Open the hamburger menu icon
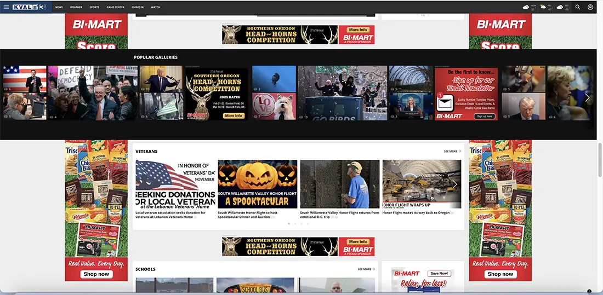Screen dimensions: 603x295 6,7
